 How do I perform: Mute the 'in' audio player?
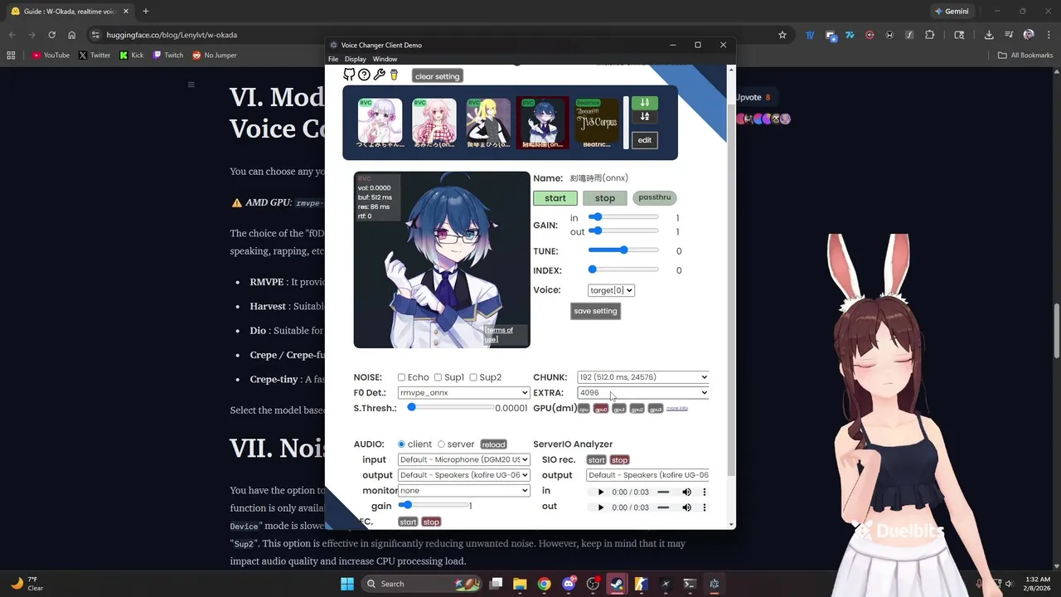(x=686, y=492)
